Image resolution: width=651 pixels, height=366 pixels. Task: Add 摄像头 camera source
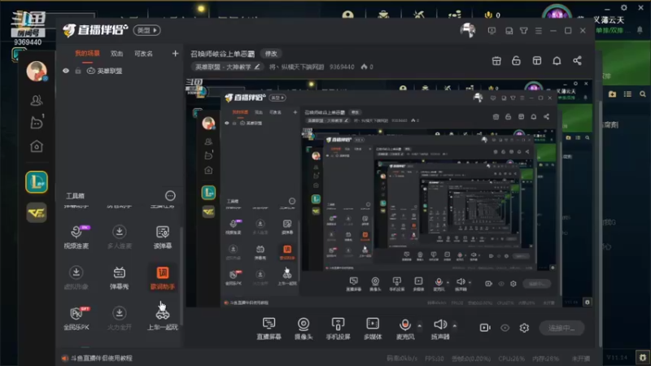pos(304,329)
